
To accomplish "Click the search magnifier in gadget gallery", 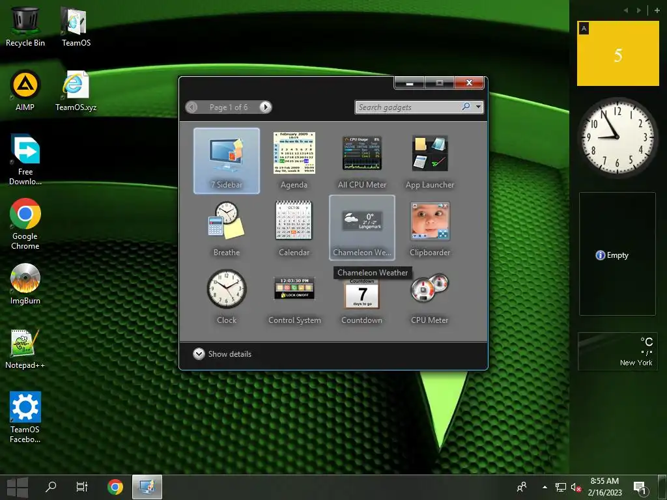I will pos(466,107).
